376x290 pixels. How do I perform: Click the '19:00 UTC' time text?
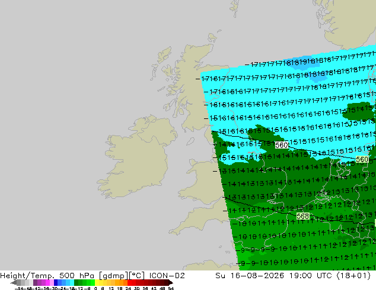tap(311, 276)
